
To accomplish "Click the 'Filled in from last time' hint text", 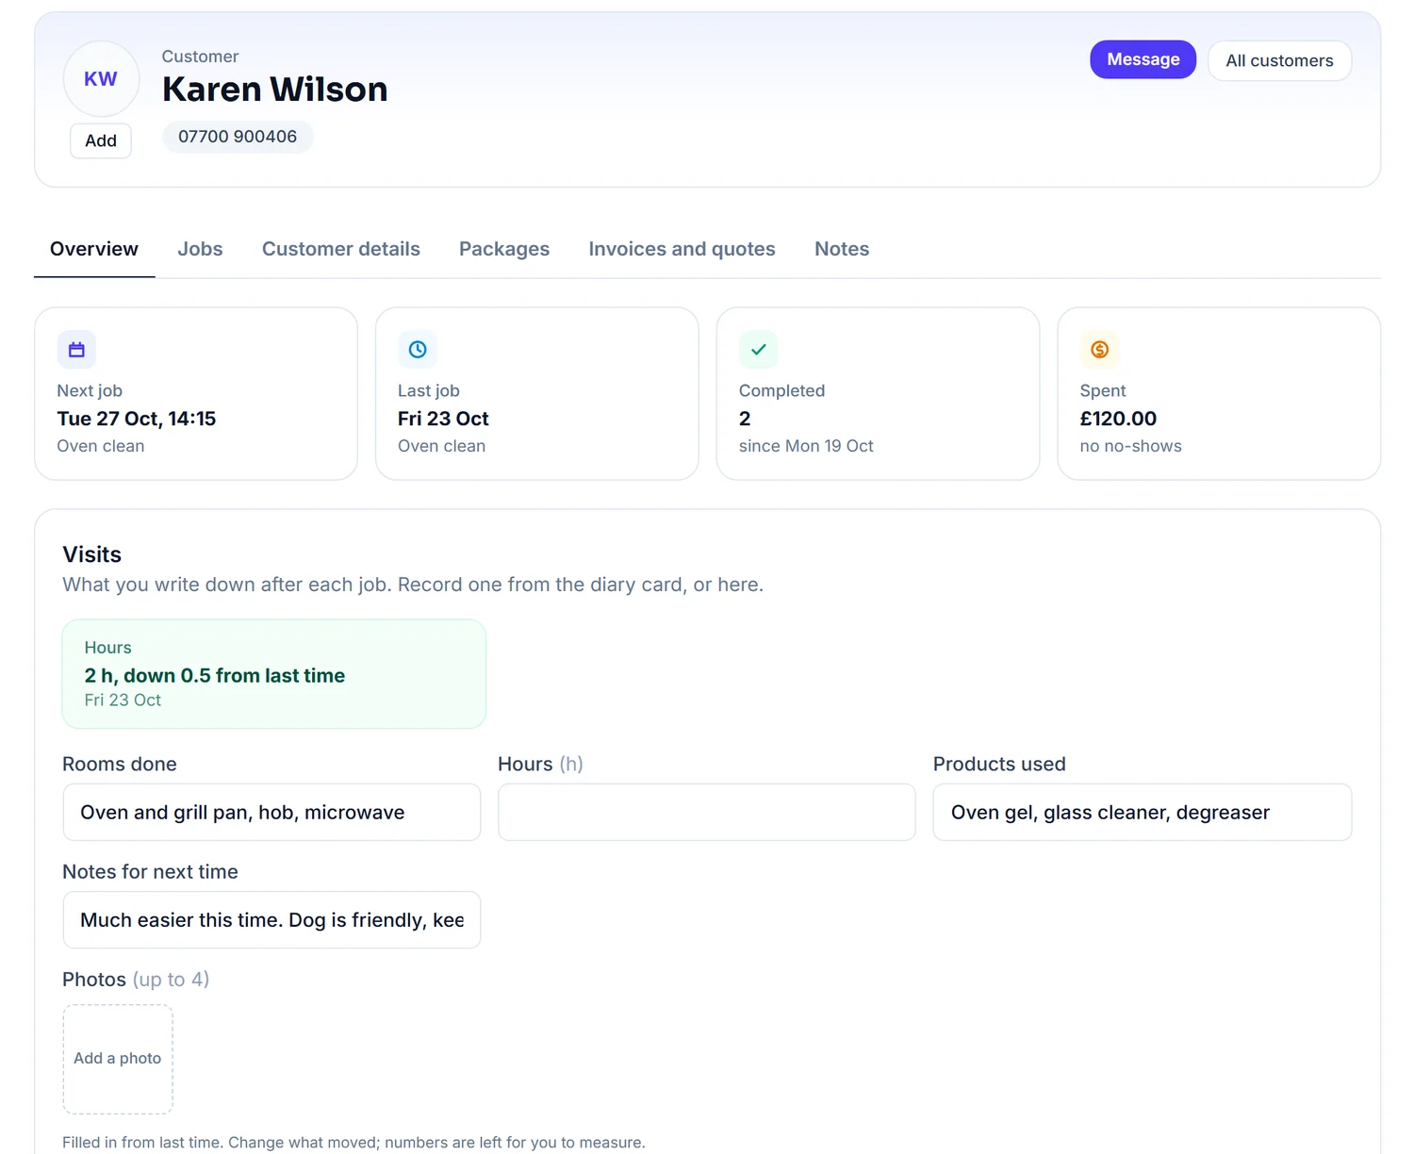I will [x=353, y=1143].
